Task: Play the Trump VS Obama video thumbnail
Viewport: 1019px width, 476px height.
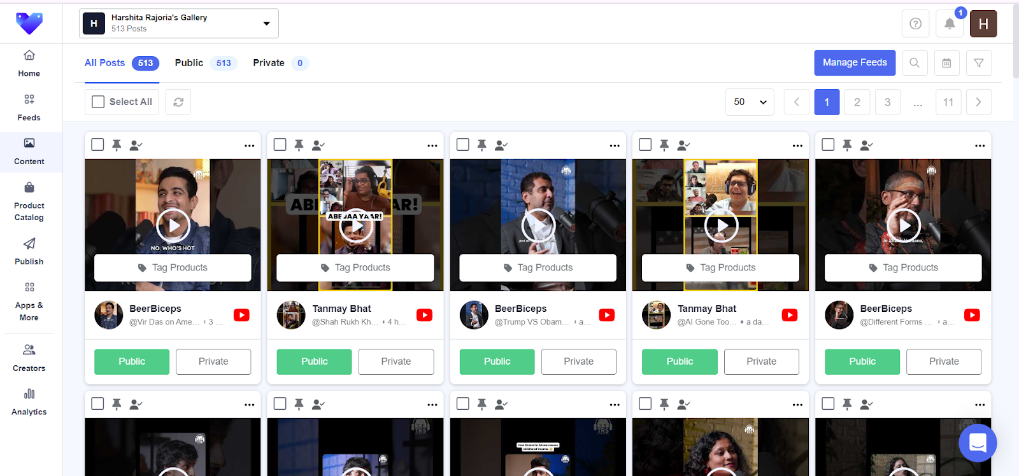Action: point(539,225)
